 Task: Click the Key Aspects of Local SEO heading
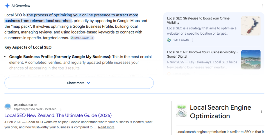[28, 47]
